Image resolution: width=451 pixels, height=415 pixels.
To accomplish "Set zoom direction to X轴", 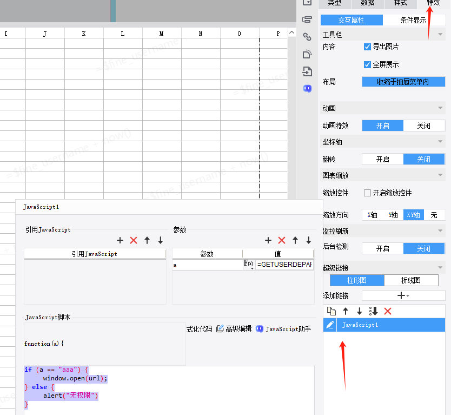I will [x=372, y=215].
